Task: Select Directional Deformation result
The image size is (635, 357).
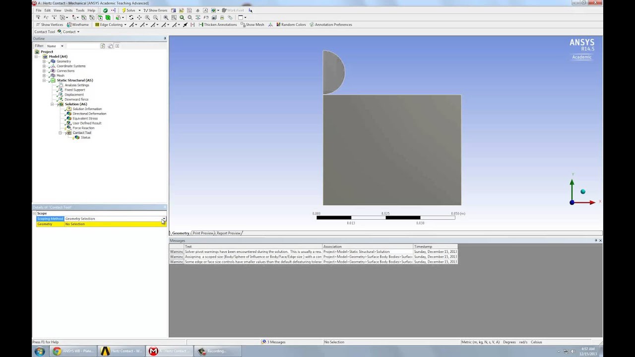Action: 89,114
